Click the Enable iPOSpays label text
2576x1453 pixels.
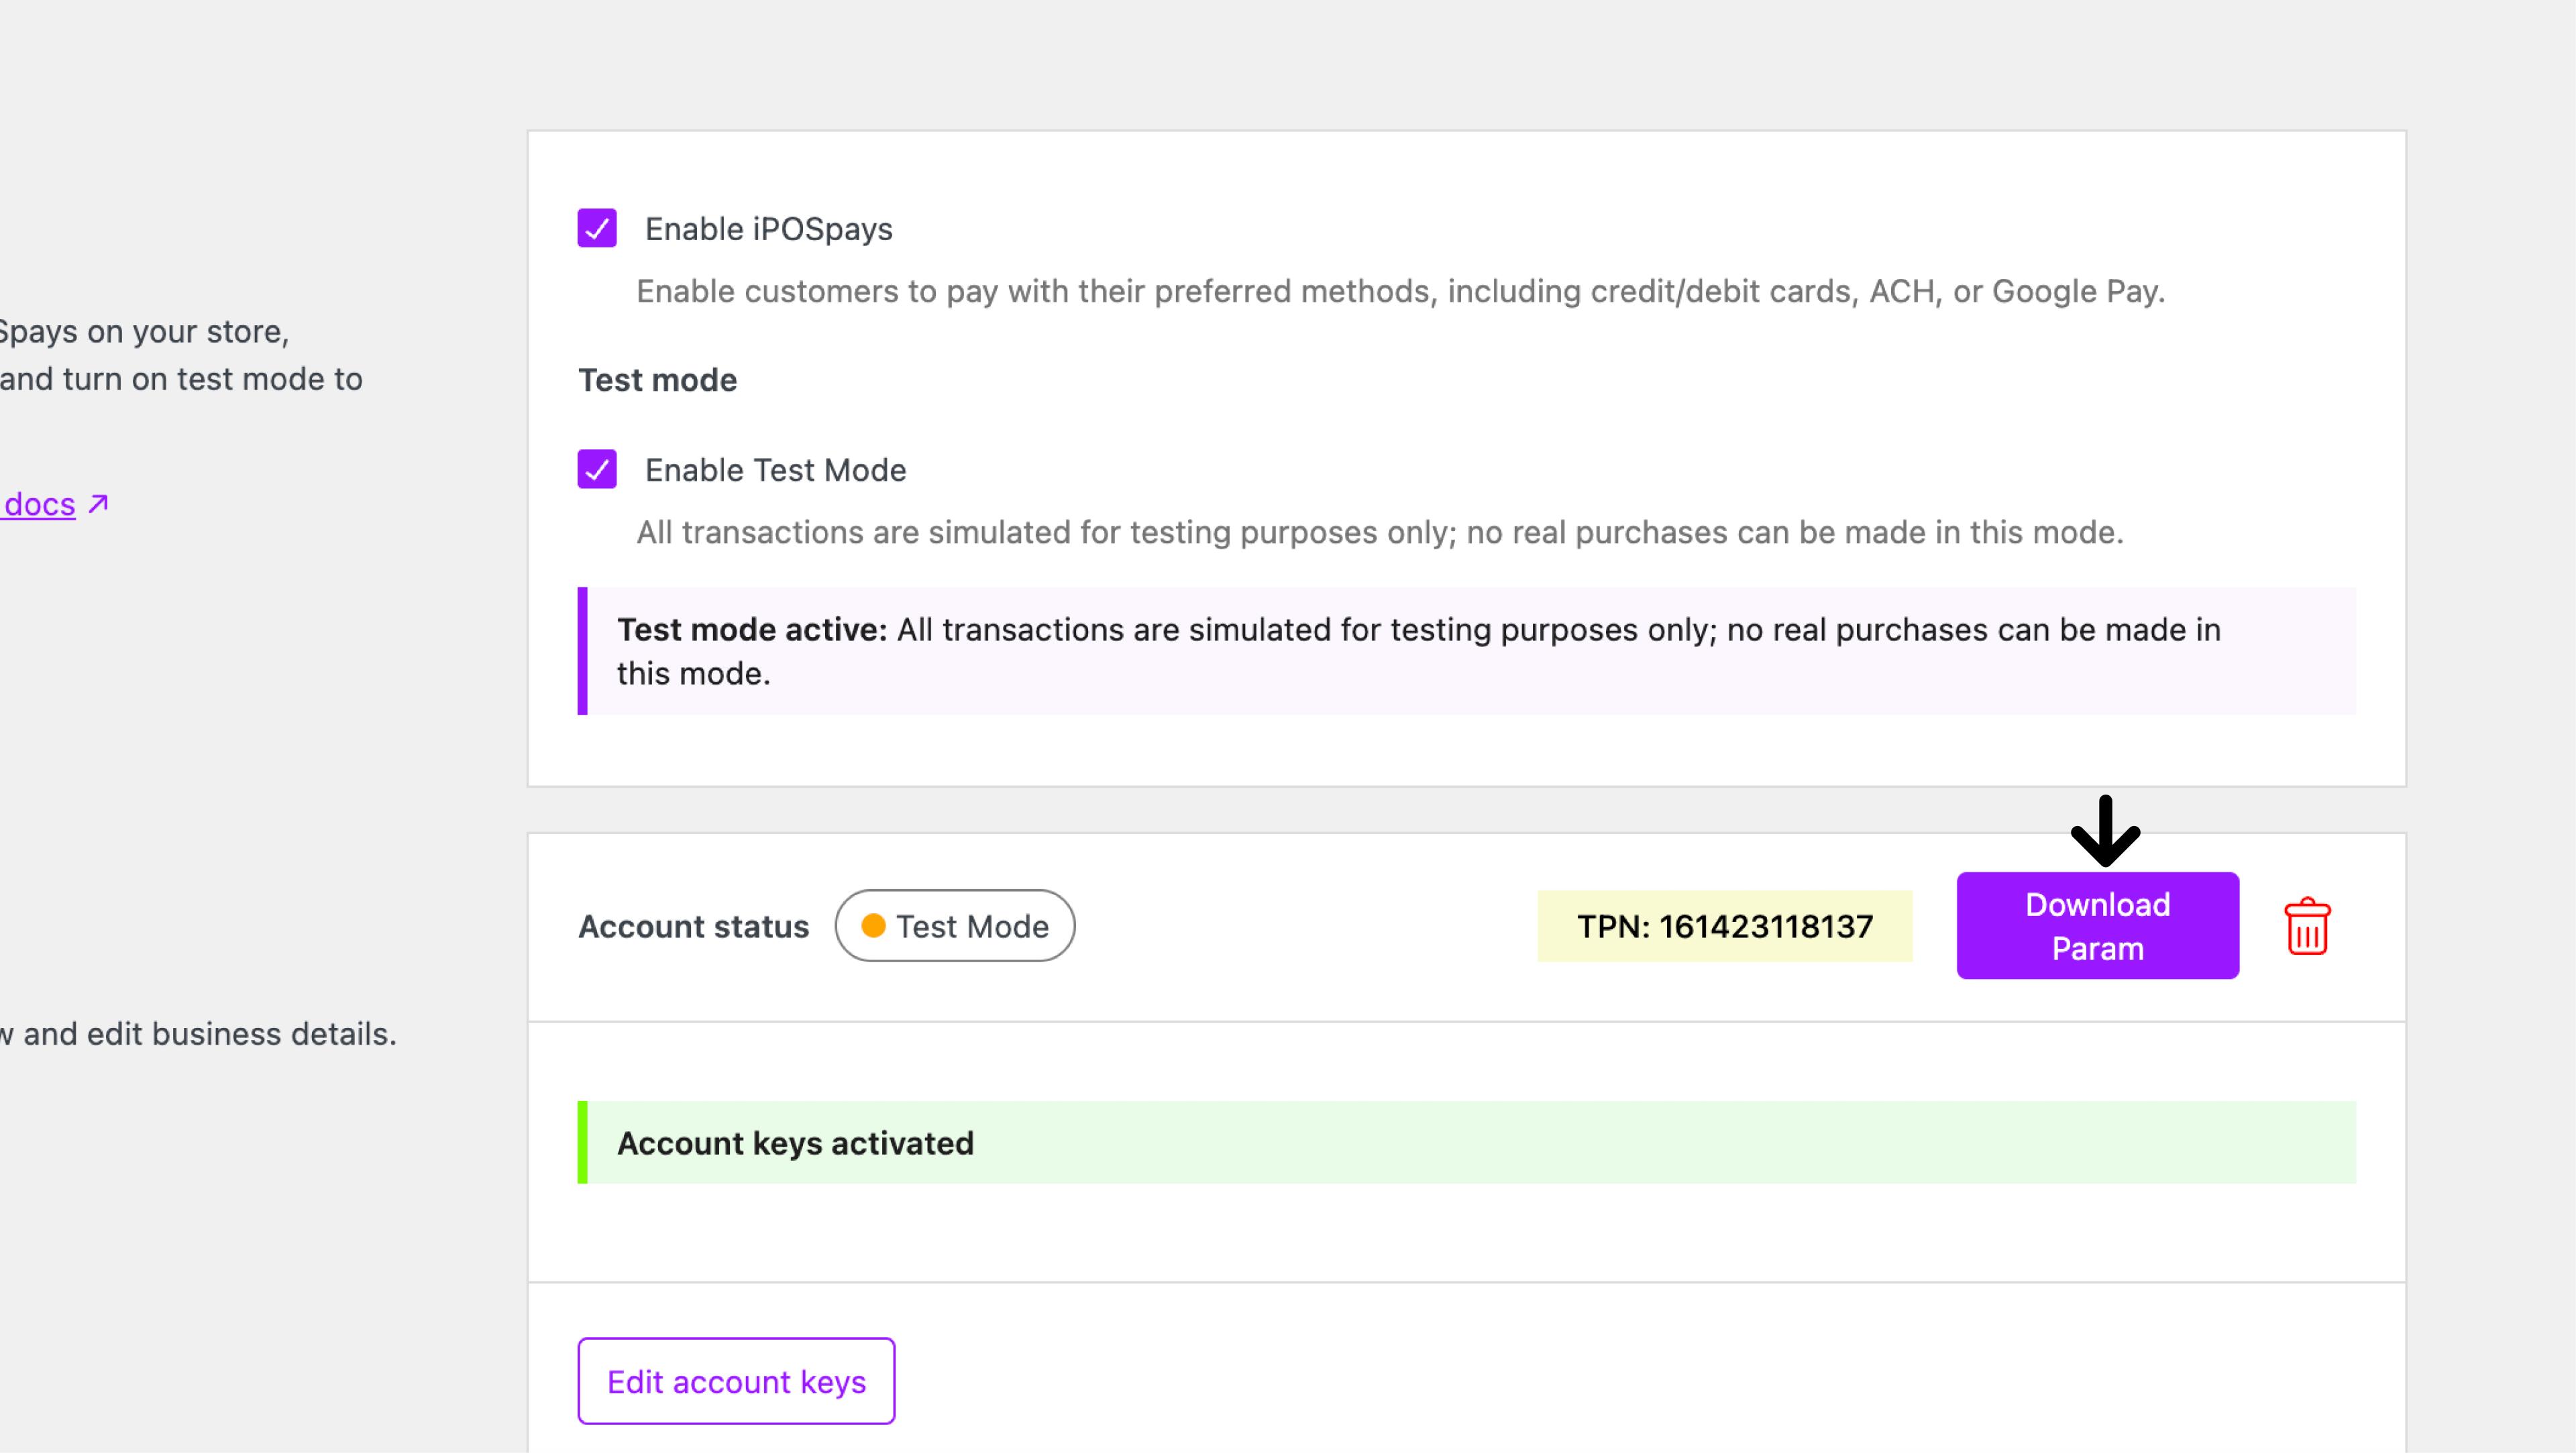pos(768,229)
